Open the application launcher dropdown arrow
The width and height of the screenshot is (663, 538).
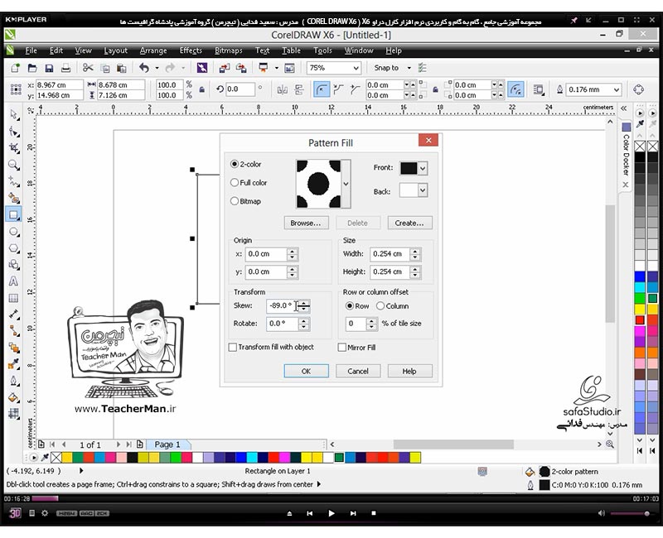[277, 68]
